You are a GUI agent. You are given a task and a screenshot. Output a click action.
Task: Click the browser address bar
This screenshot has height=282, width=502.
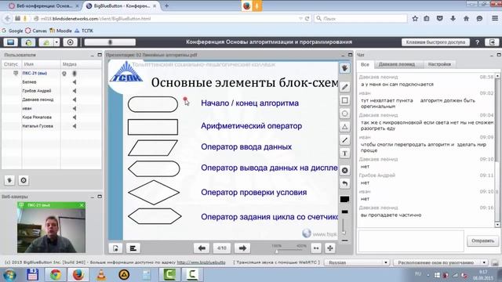[x=169, y=19]
